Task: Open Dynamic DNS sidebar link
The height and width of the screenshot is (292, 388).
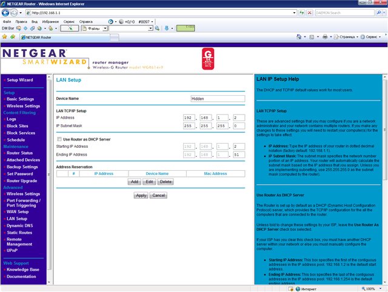Action: pos(20,225)
